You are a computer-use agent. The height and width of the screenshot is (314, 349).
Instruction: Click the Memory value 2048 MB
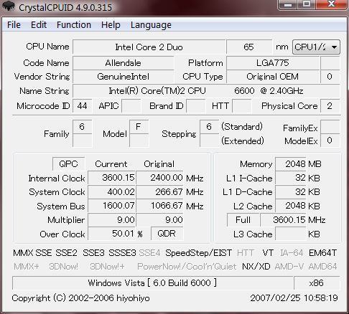pyautogui.click(x=291, y=164)
